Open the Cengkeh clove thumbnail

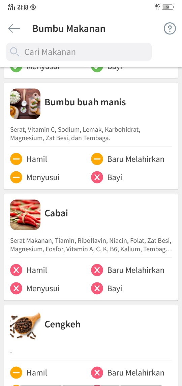pos(25,326)
